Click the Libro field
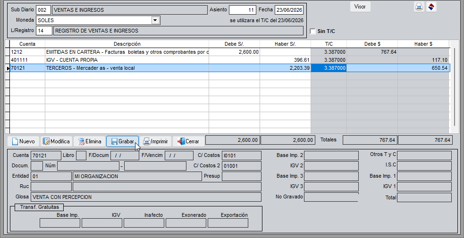This screenshot has width=464, height=238. click(81, 156)
